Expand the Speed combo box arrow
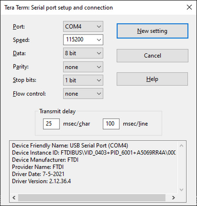 tap(99, 40)
